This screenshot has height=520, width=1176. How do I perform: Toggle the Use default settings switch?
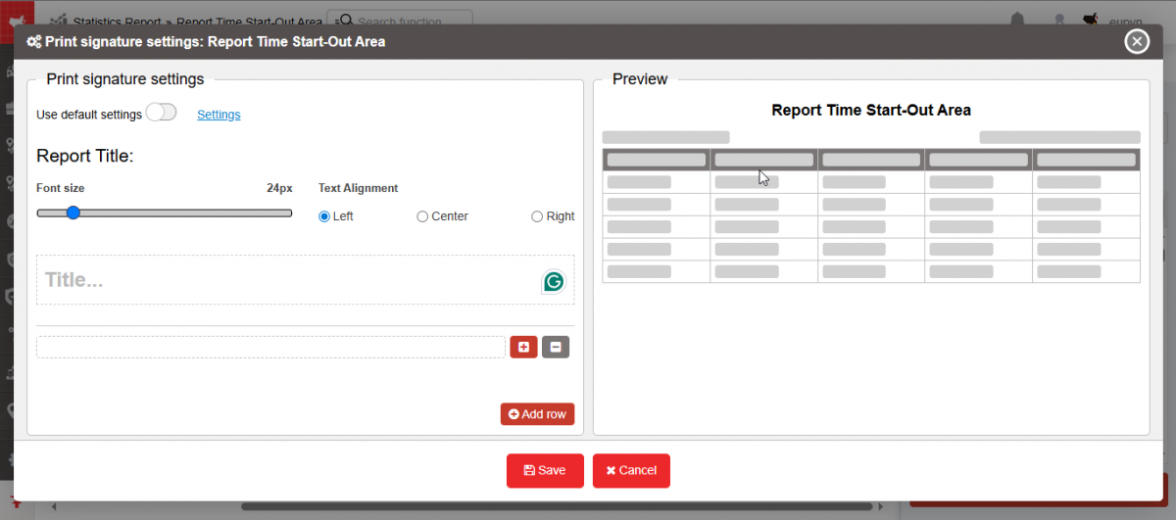161,113
